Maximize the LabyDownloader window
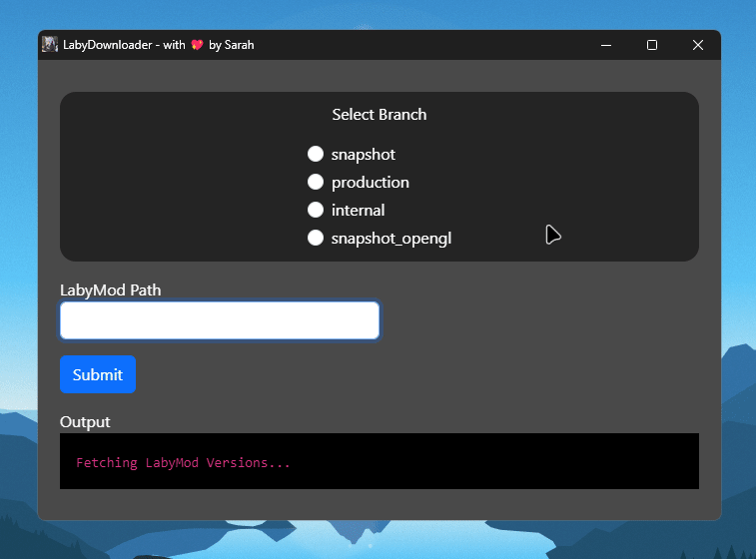756x559 pixels. click(652, 45)
